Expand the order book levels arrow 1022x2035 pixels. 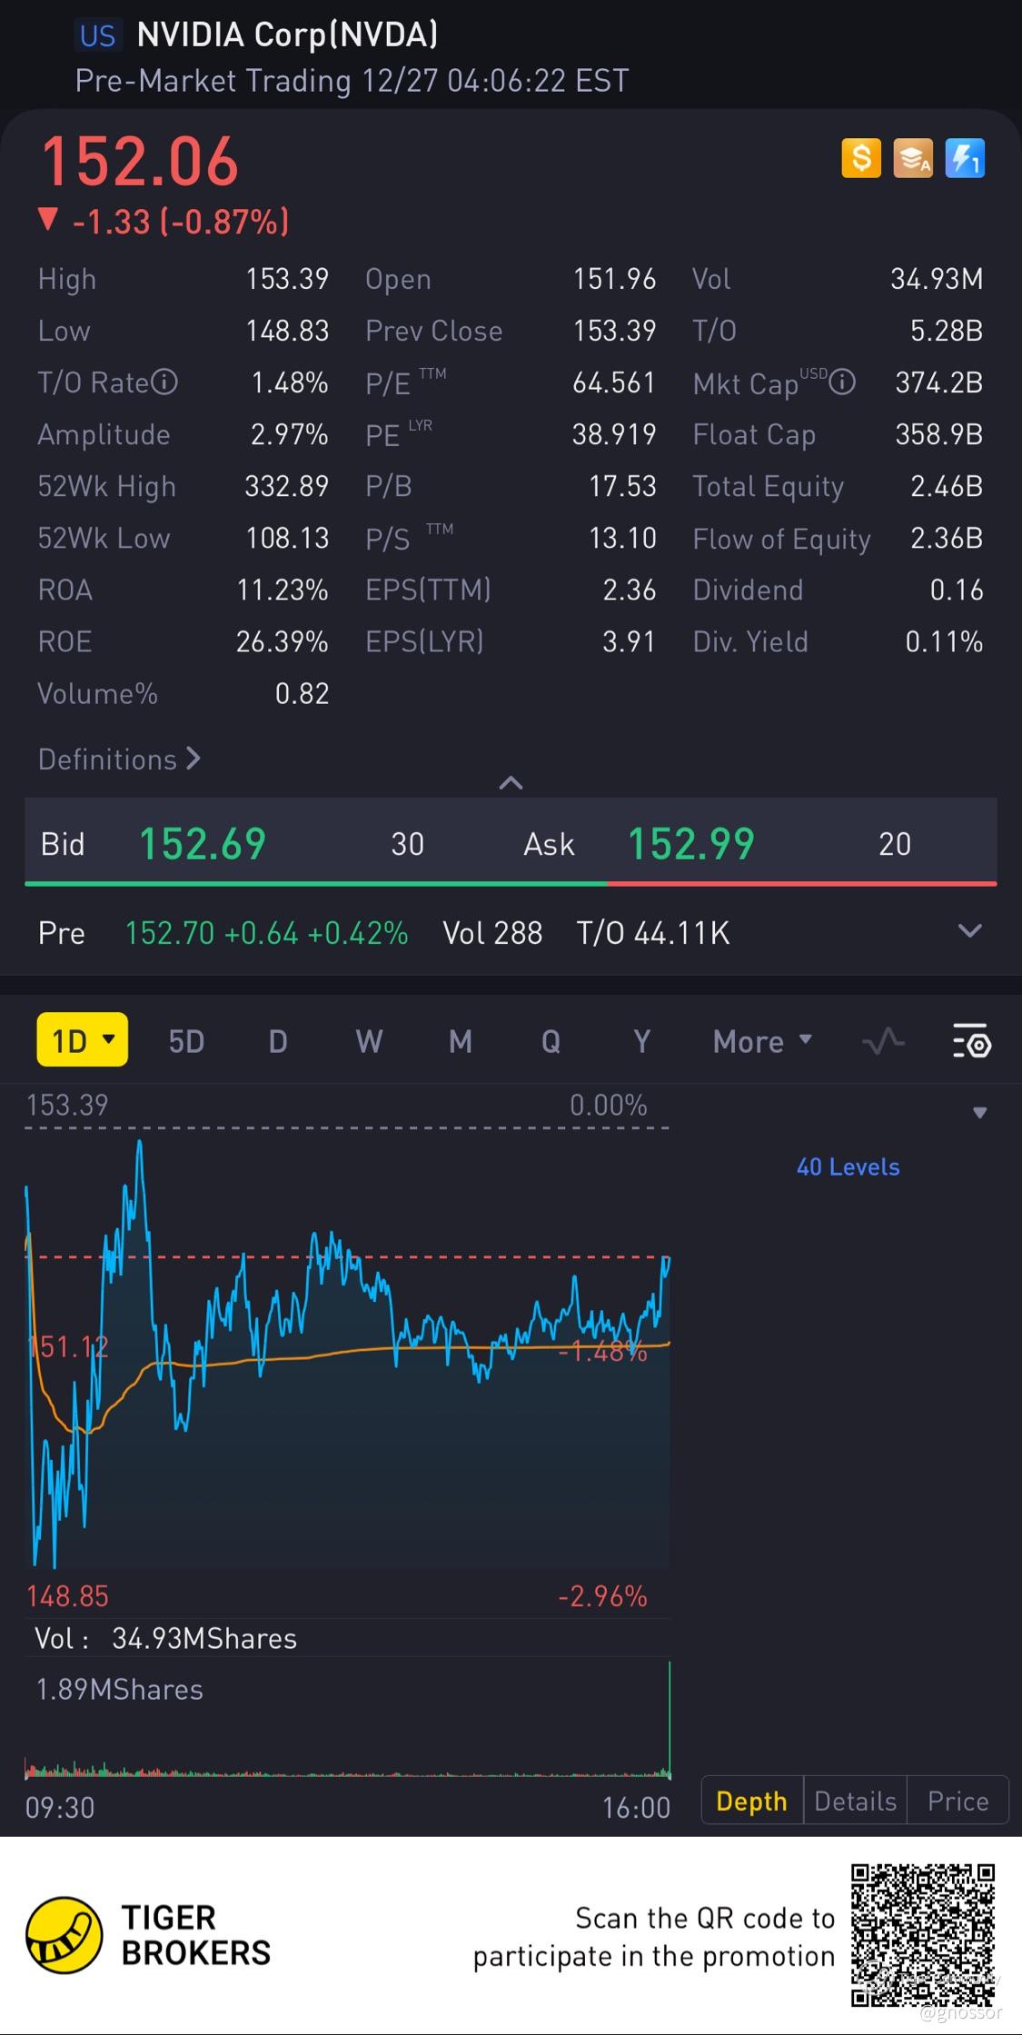(x=979, y=1113)
